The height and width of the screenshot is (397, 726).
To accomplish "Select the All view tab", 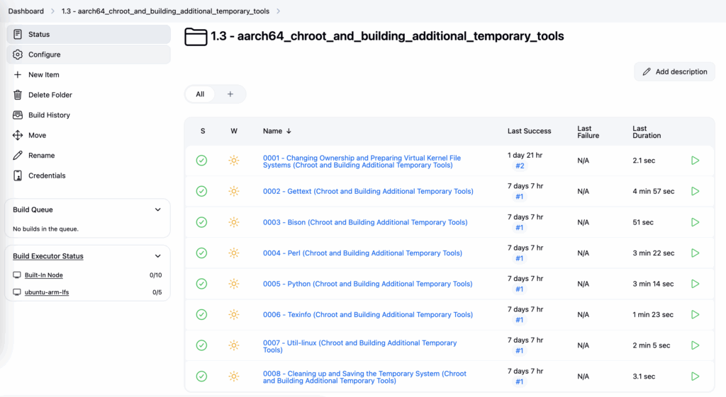I will 200,94.
